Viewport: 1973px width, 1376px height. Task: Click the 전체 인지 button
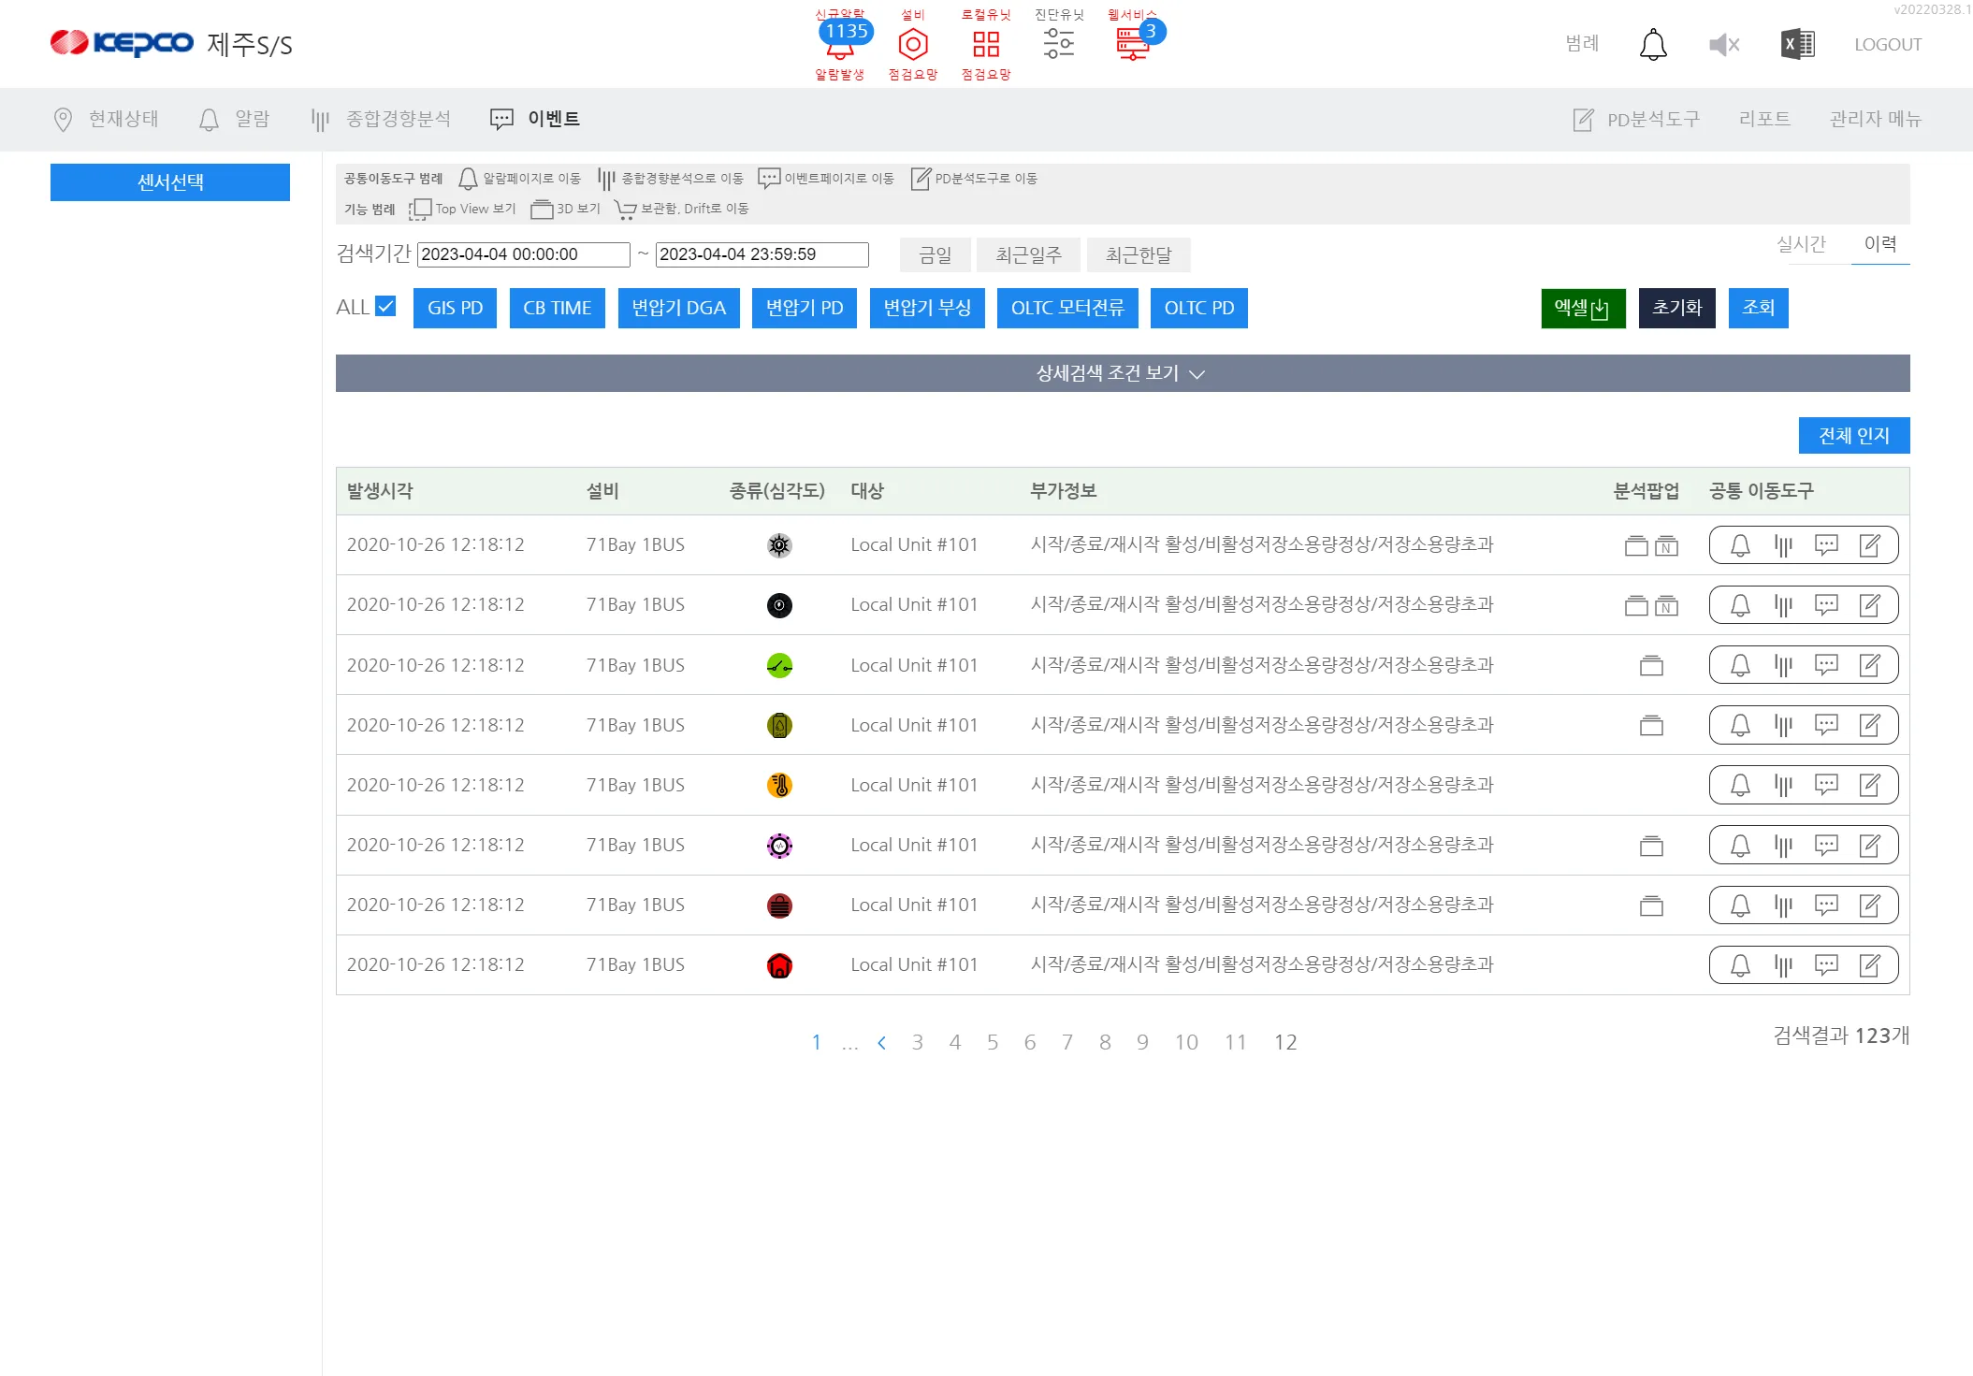[x=1854, y=435]
